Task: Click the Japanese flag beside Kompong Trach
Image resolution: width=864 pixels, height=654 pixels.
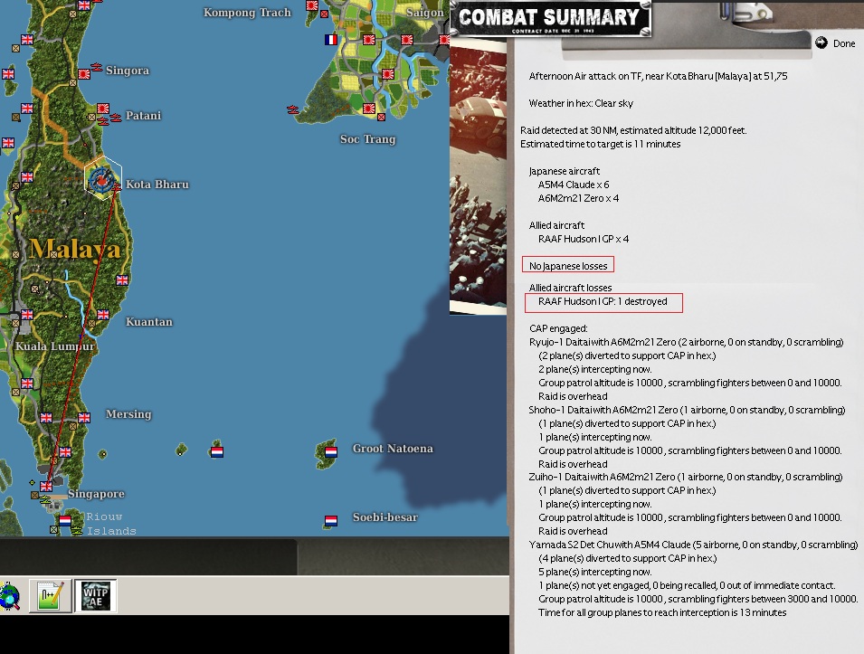Action: coord(312,5)
